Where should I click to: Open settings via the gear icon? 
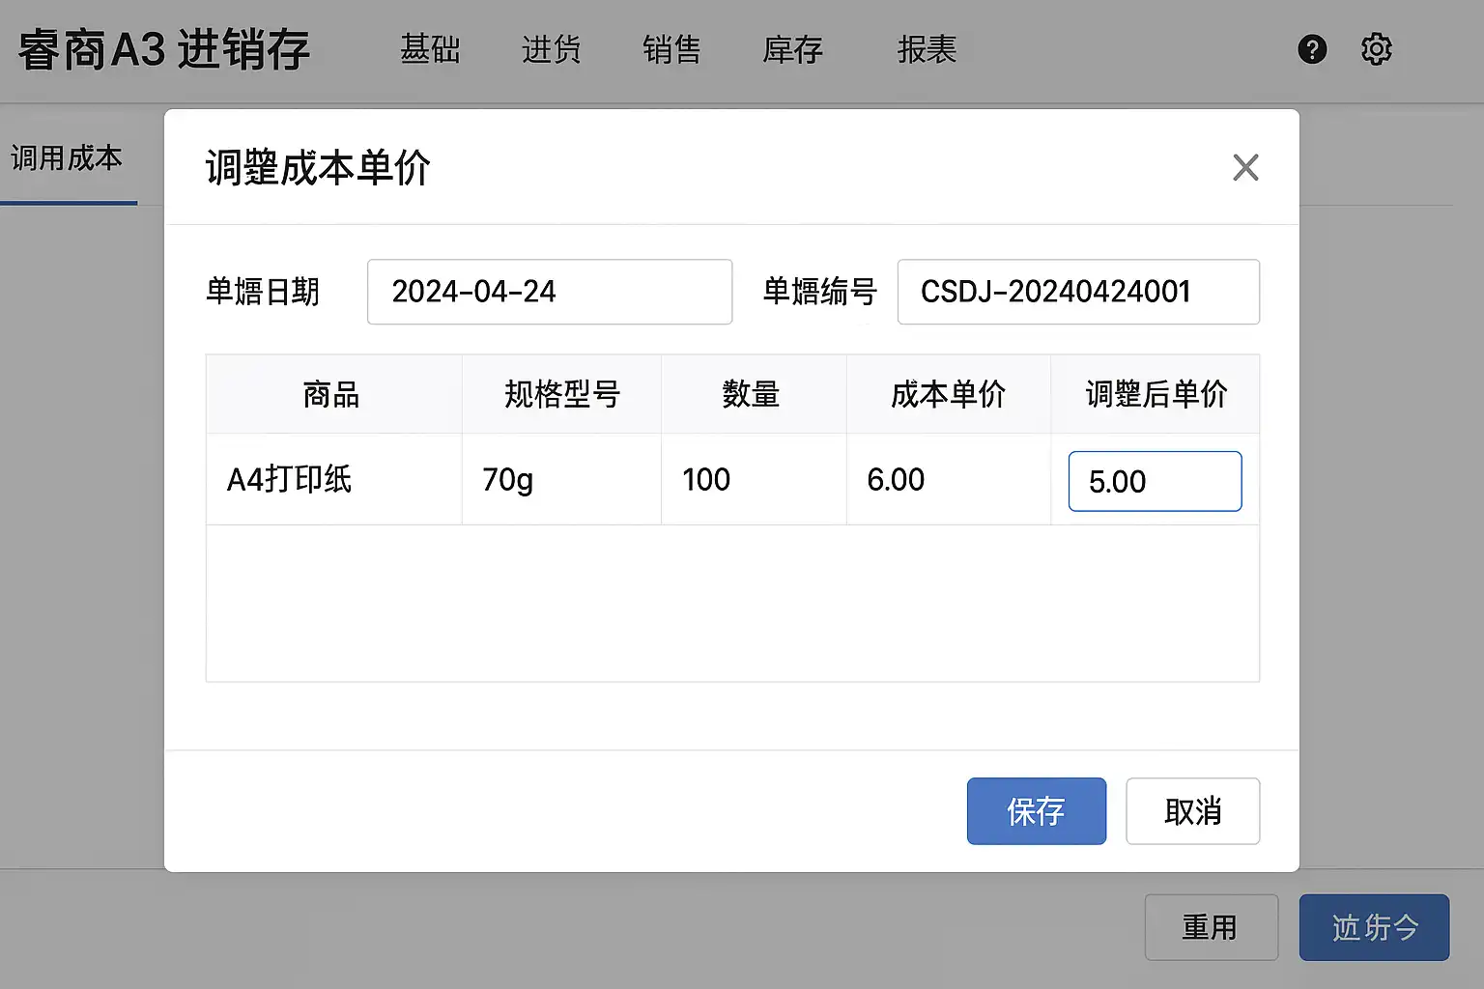click(x=1376, y=49)
